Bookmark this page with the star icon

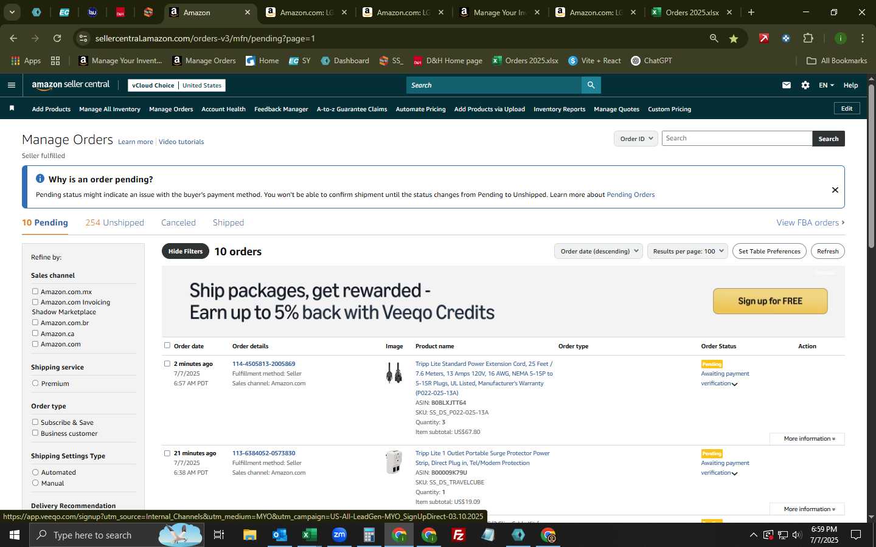coord(734,38)
